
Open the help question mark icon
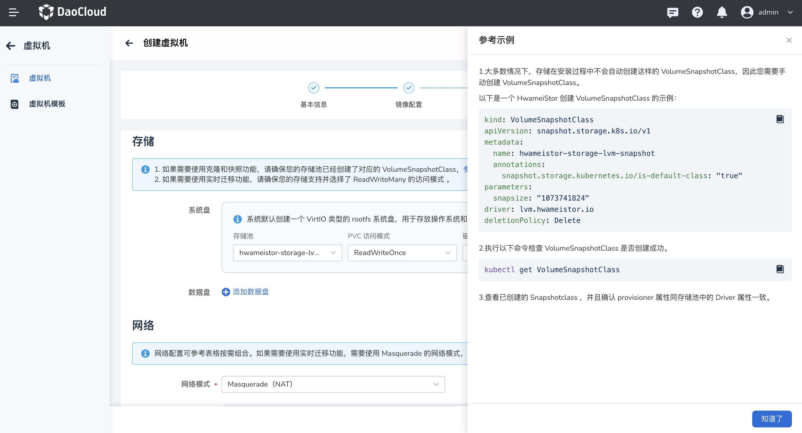tap(697, 13)
